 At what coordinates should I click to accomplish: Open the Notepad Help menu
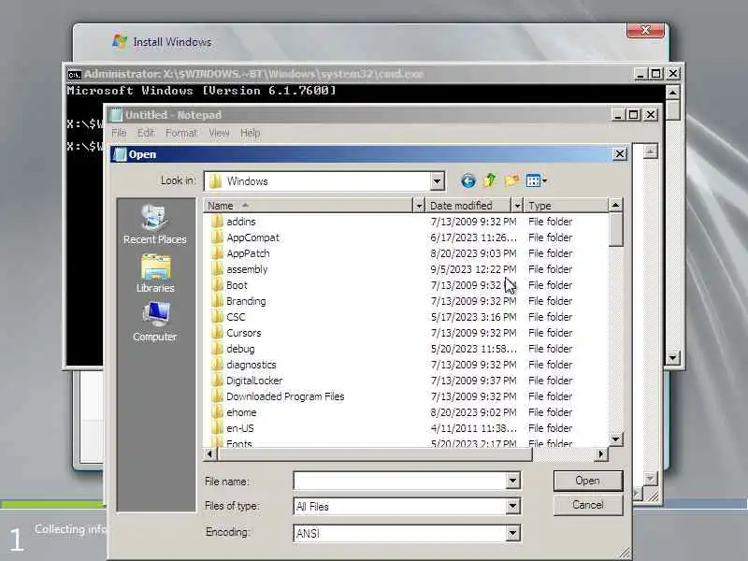(x=250, y=133)
